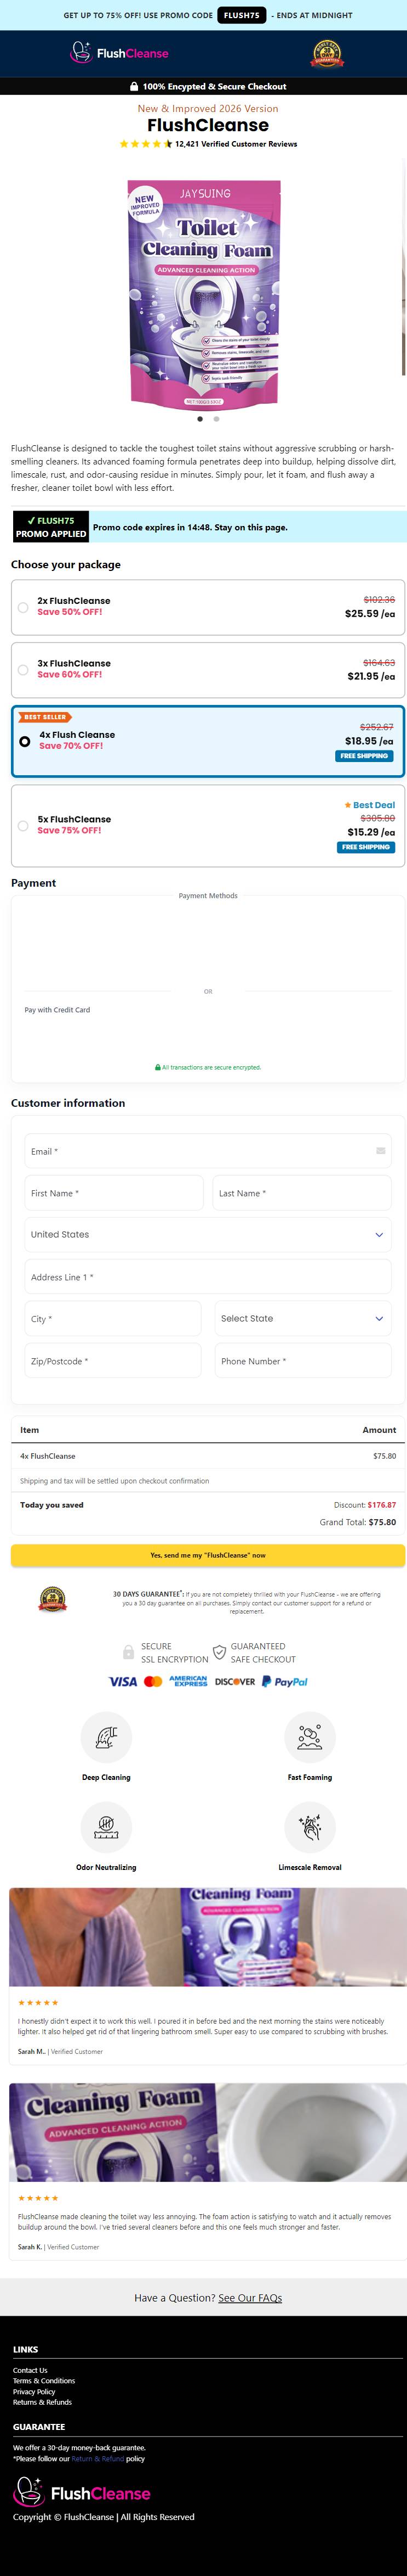Open the See Our FAQs link

click(x=250, y=2297)
